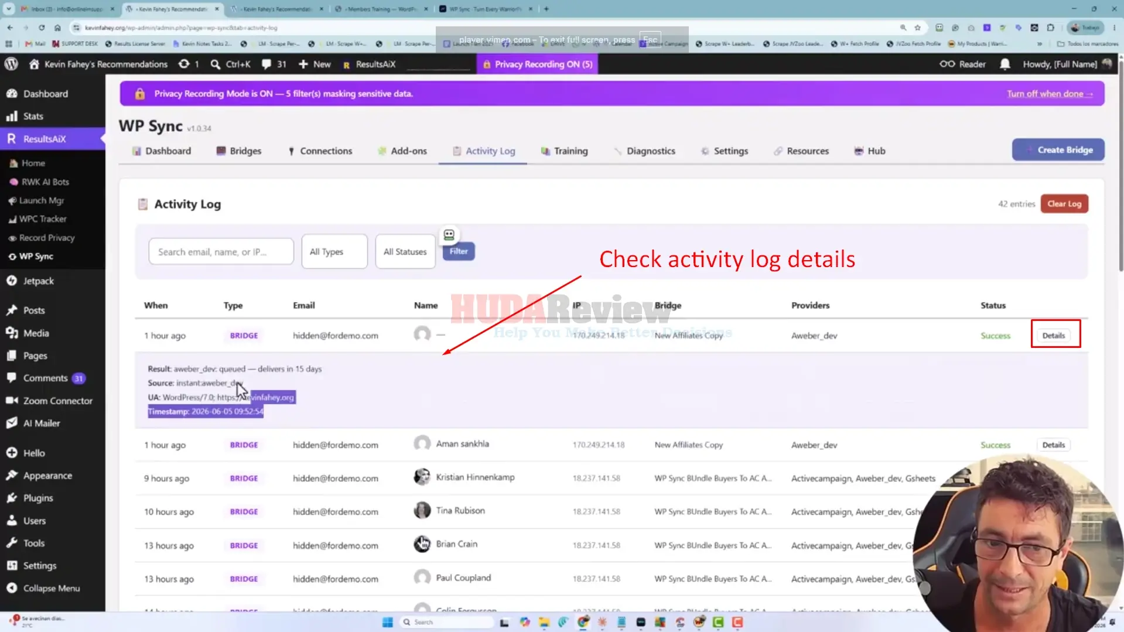Switch to the Training tab
This screenshot has width=1124, height=632.
coord(564,151)
